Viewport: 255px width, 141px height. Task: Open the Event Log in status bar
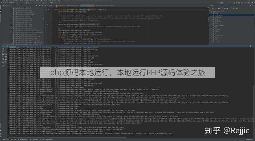point(250,139)
